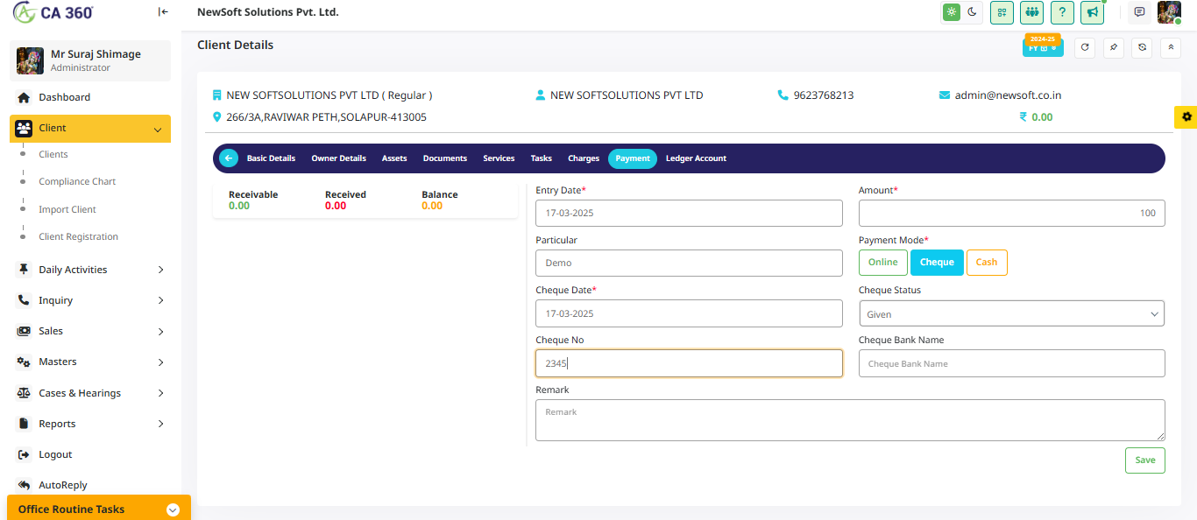This screenshot has height=520, width=1197.
Task: Choose Cash payment mode
Action: [987, 263]
